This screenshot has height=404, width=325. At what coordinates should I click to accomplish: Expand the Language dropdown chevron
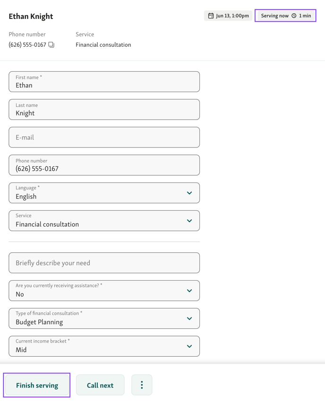(189, 193)
